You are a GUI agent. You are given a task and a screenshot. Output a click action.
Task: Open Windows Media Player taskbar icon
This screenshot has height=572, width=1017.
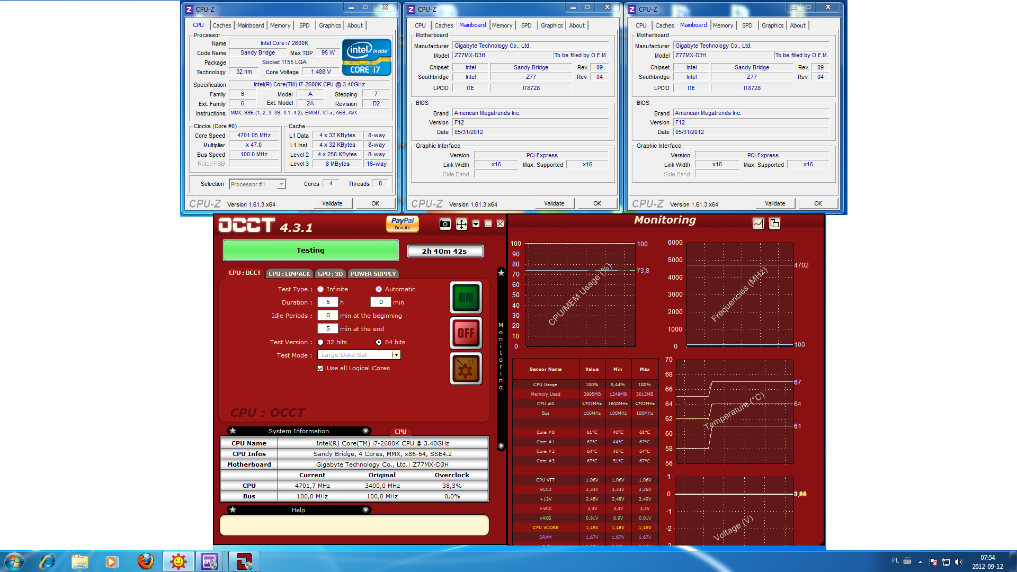pyautogui.click(x=111, y=561)
